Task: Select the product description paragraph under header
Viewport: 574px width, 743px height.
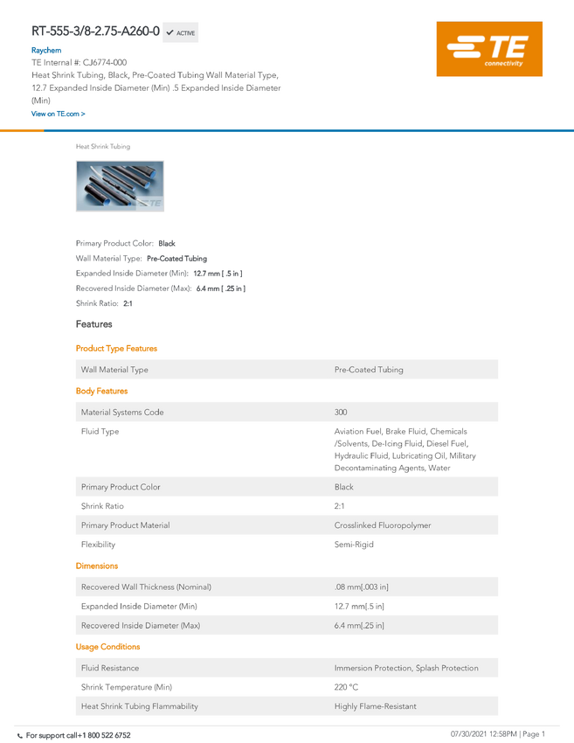Action: point(156,87)
